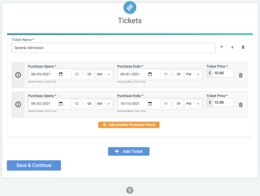Click the Add Ticket button
The width and height of the screenshot is (260, 196).
point(129,151)
